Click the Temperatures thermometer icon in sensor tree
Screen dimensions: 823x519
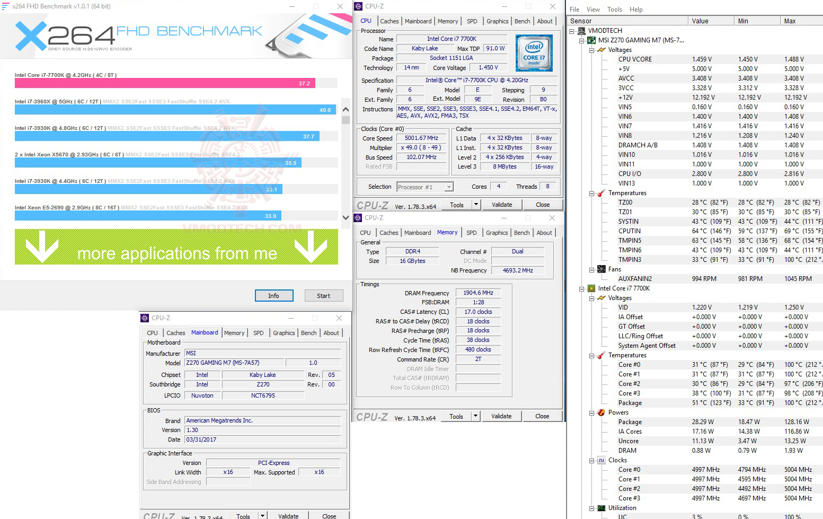(601, 192)
